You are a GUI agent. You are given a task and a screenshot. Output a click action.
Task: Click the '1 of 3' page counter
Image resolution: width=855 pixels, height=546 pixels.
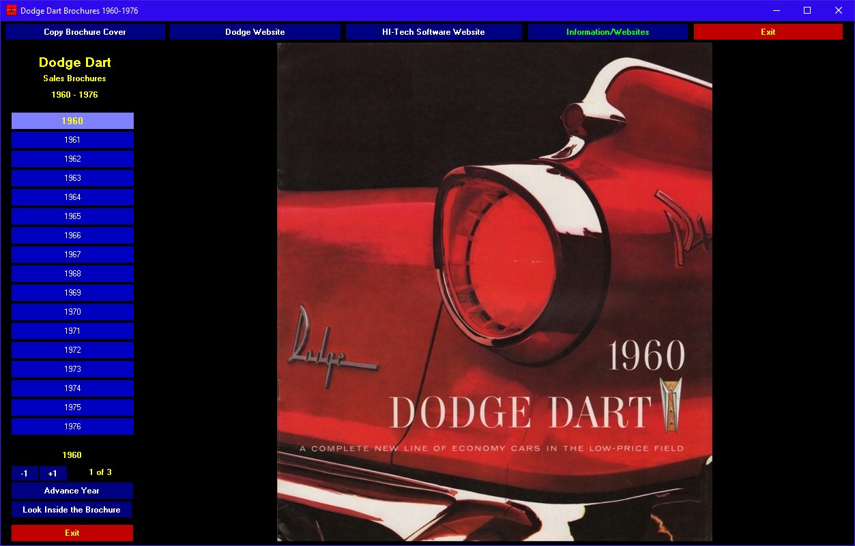point(100,472)
